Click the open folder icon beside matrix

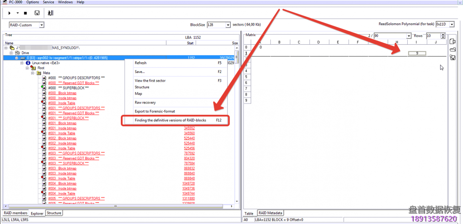pyautogui.click(x=452, y=49)
